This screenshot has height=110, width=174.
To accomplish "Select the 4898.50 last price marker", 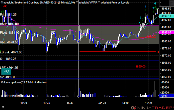I will point(166,9).
